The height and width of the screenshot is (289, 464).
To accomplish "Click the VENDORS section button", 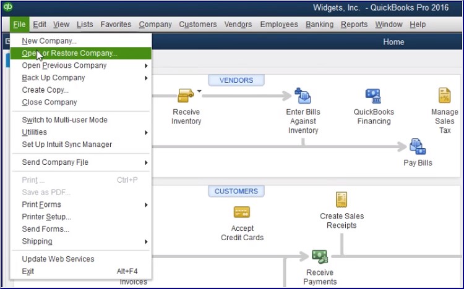I will click(236, 80).
